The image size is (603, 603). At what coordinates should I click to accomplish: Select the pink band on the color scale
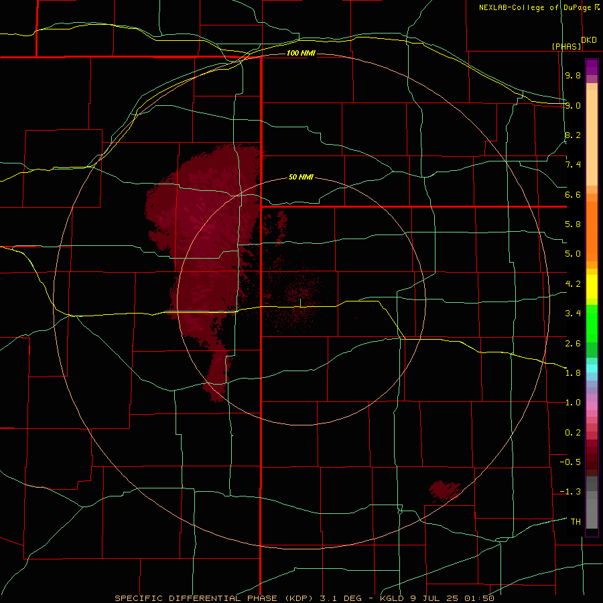coord(592,406)
